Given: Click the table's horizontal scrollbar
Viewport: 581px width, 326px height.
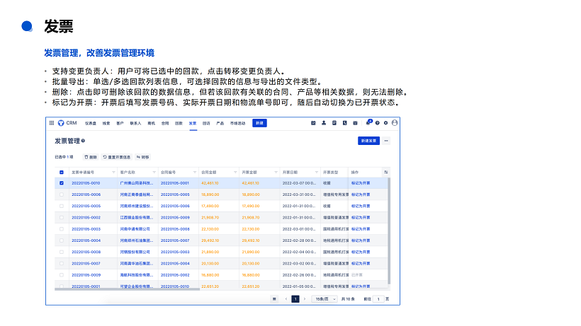Looking at the screenshot, I should 127,289.
